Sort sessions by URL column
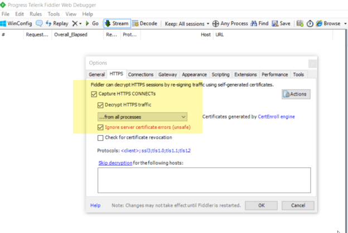 point(273,34)
